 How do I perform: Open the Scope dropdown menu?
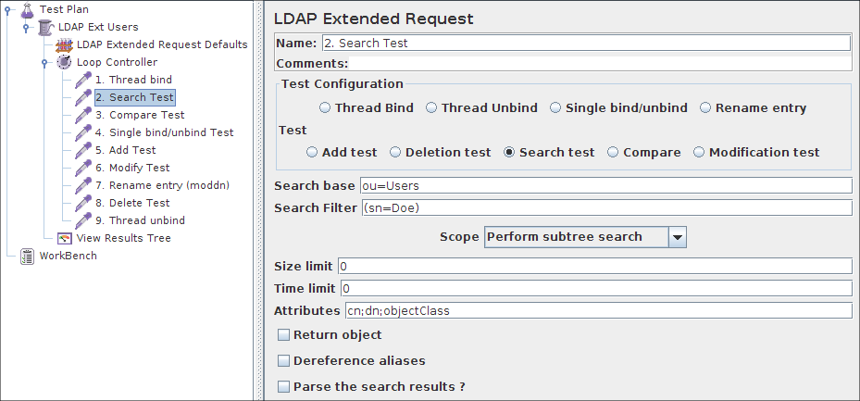click(x=678, y=237)
